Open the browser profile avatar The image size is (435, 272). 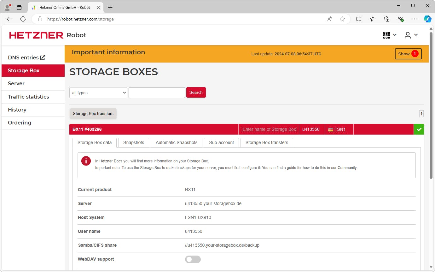point(7,7)
